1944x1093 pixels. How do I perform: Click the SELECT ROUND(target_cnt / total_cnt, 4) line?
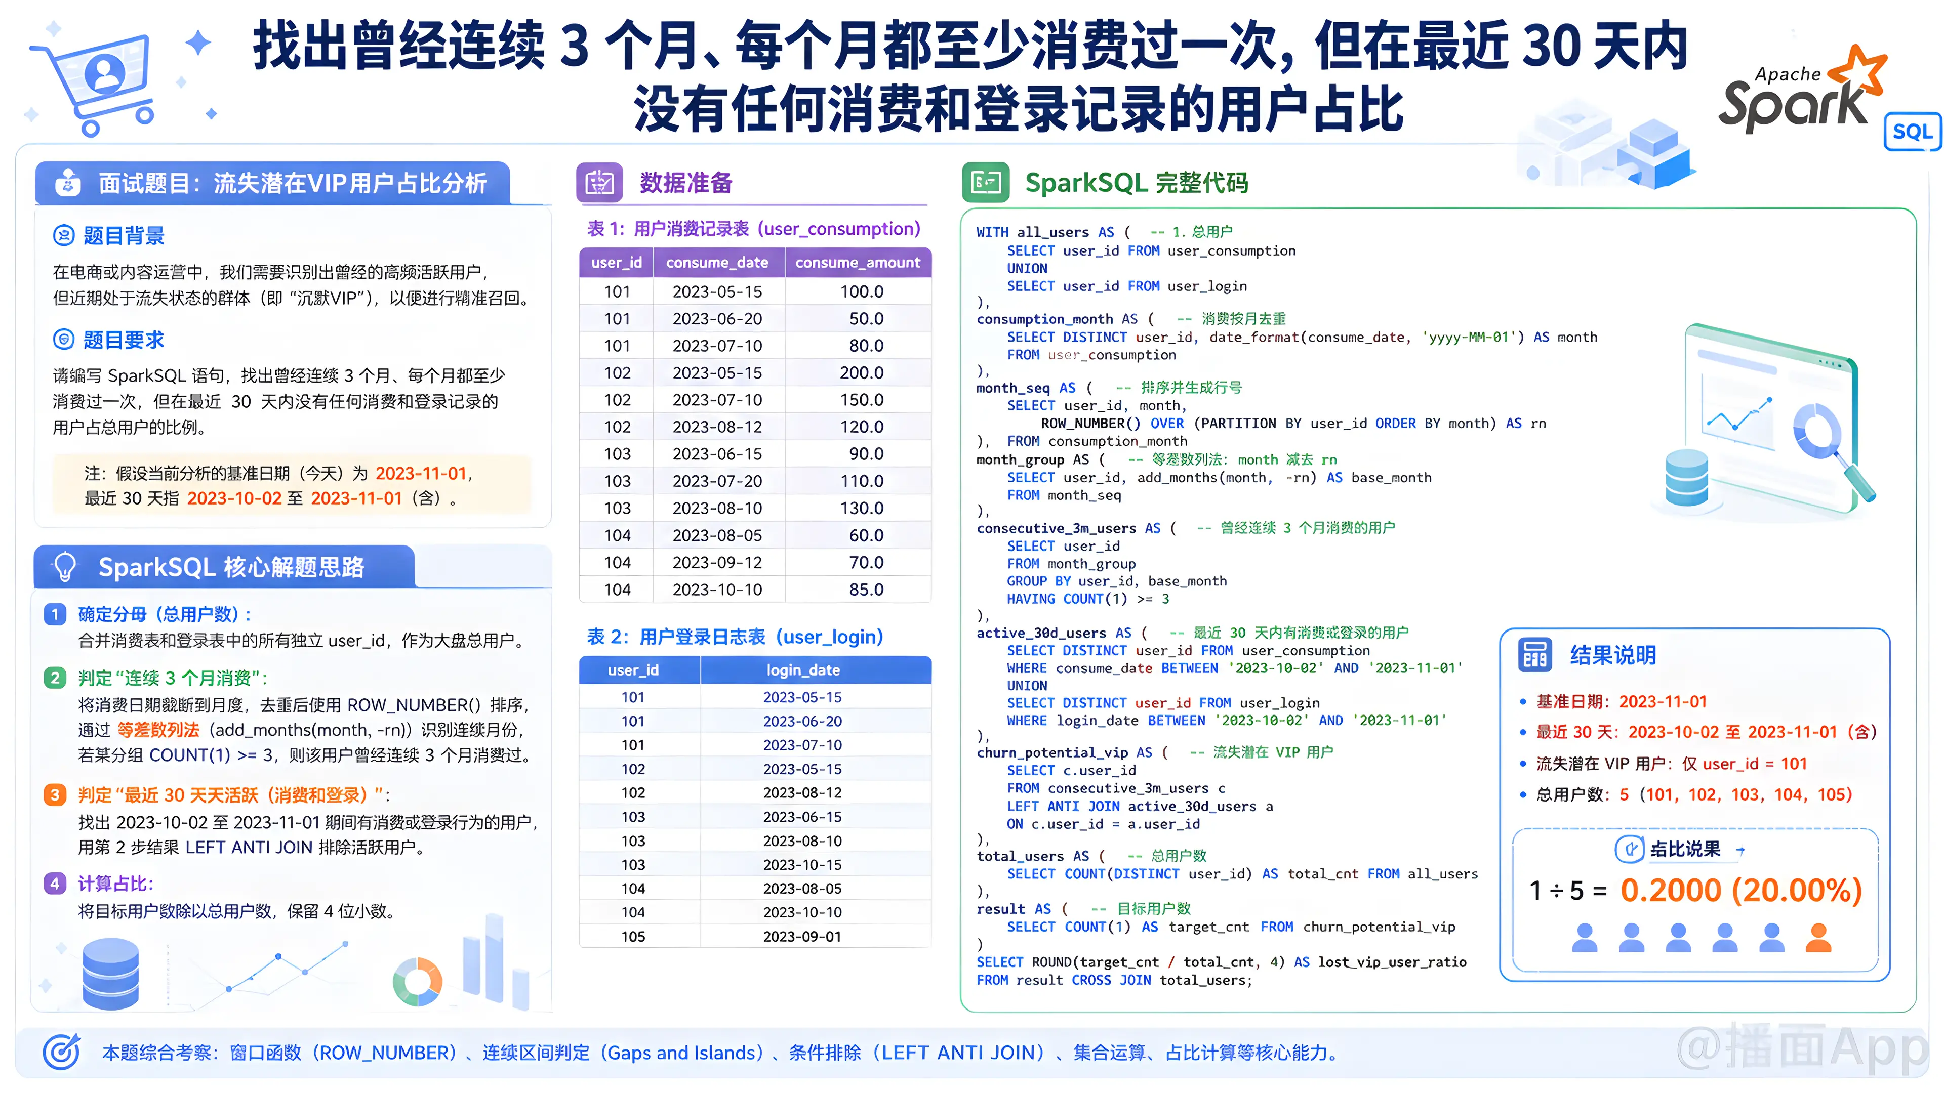pos(1221,962)
